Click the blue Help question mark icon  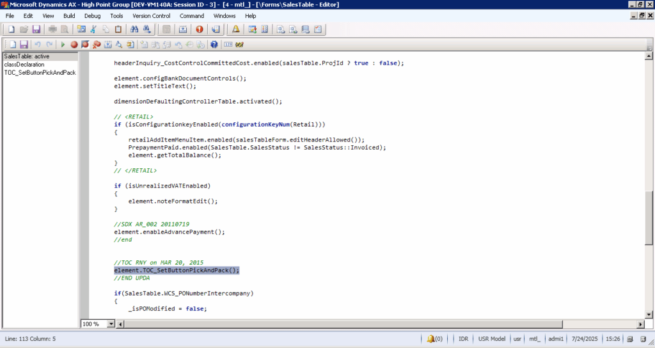(214, 44)
